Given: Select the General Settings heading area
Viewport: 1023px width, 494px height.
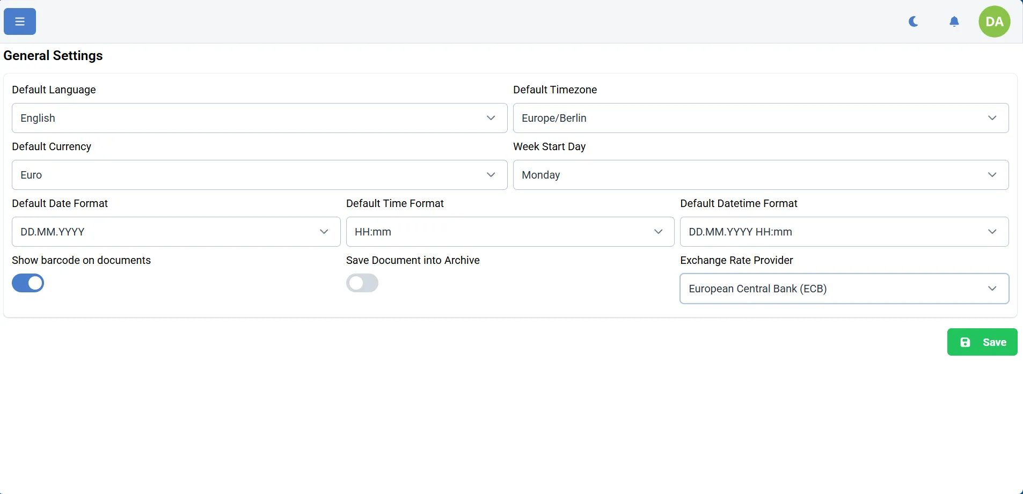Looking at the screenshot, I should click(x=53, y=55).
